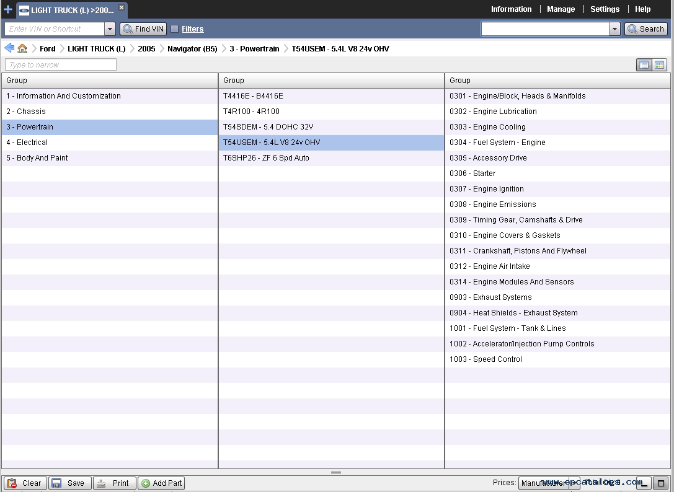This screenshot has width=674, height=492.
Task: Open the Manage menu
Action: [x=561, y=9]
